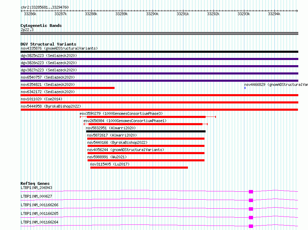This screenshot has width=308, height=230.
Task: Click the red bar of nsv3115405
Action: tap(139, 168)
